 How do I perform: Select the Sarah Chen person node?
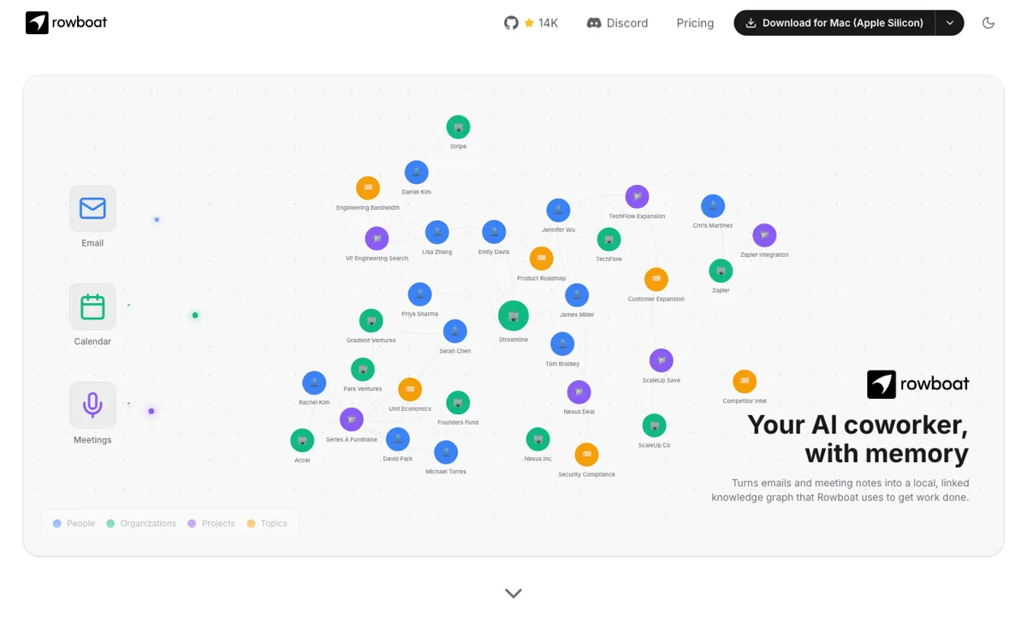pyautogui.click(x=454, y=331)
